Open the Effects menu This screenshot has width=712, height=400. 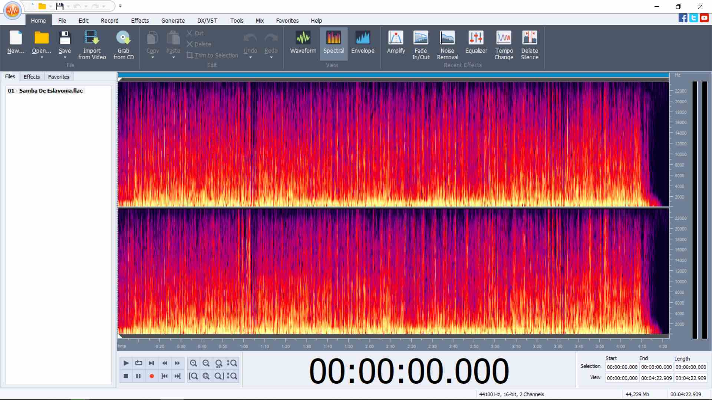pyautogui.click(x=140, y=20)
